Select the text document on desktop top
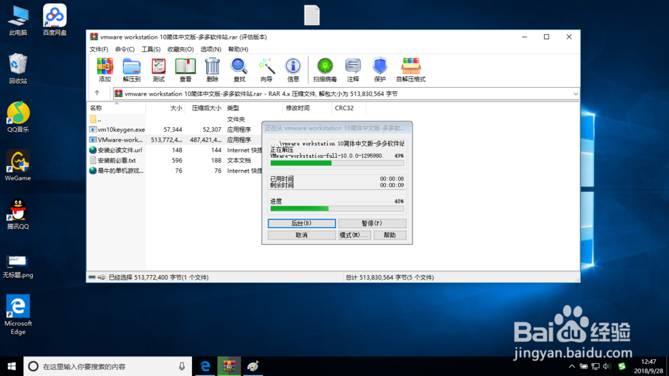 [x=312, y=15]
